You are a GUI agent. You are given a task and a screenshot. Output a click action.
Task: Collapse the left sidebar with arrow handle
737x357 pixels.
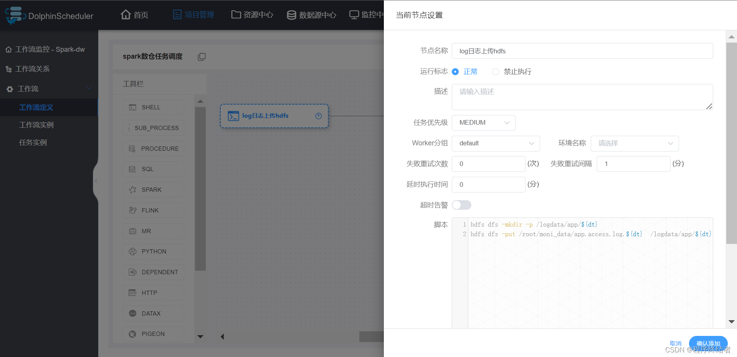[x=96, y=181]
